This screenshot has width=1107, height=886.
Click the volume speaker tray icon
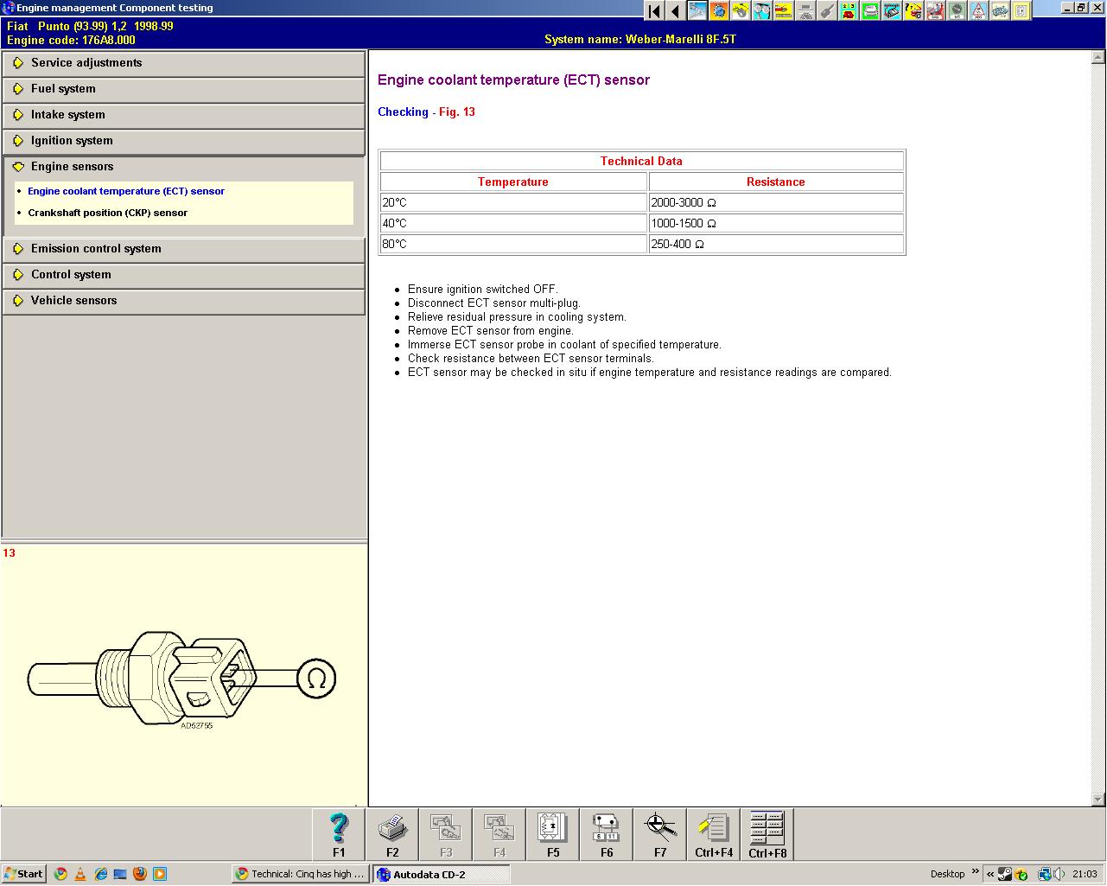click(1060, 874)
